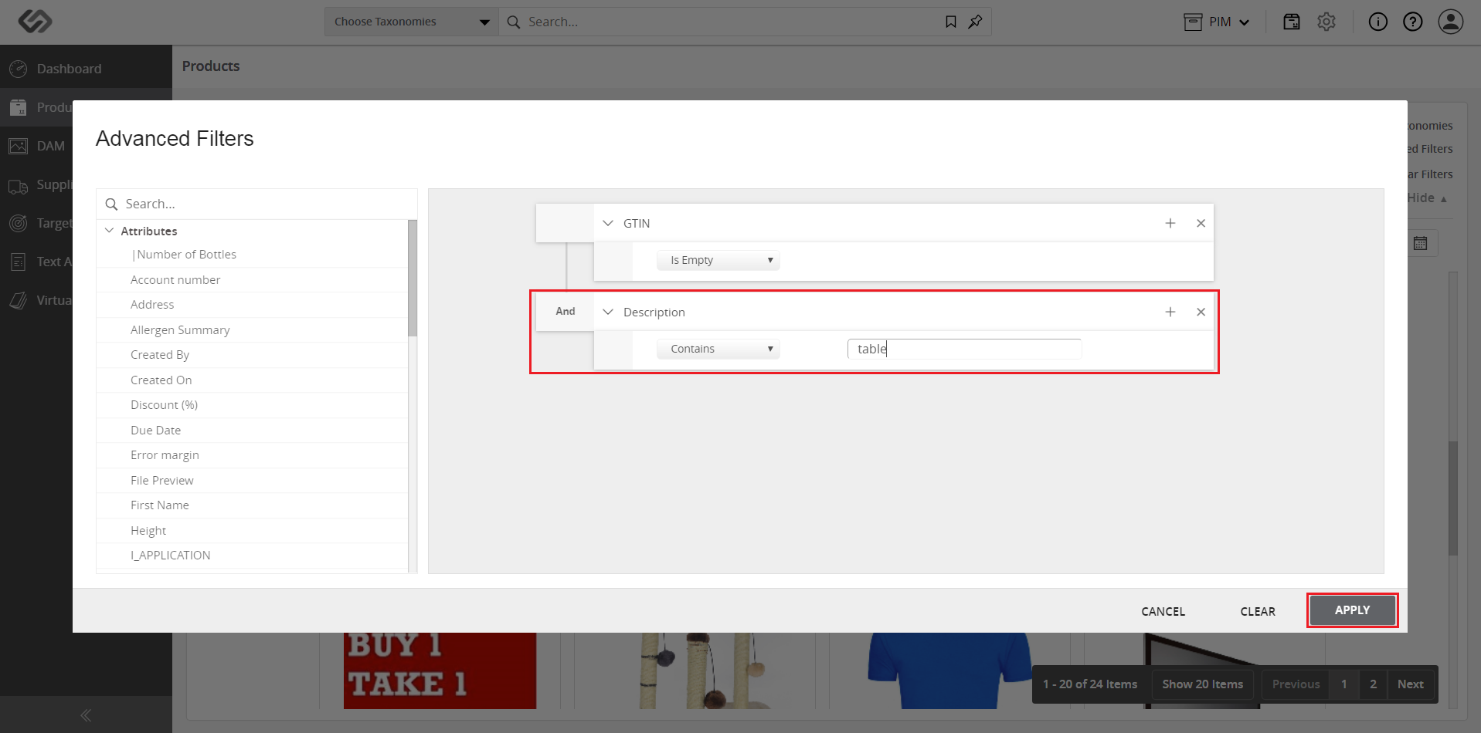The width and height of the screenshot is (1481, 733).
Task: Click the Text sidebar document icon
Action: tap(19, 262)
